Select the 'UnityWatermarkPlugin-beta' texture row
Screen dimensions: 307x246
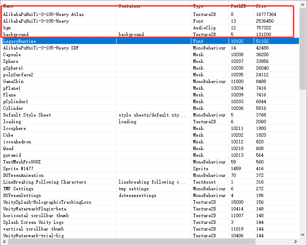(x=150, y=209)
